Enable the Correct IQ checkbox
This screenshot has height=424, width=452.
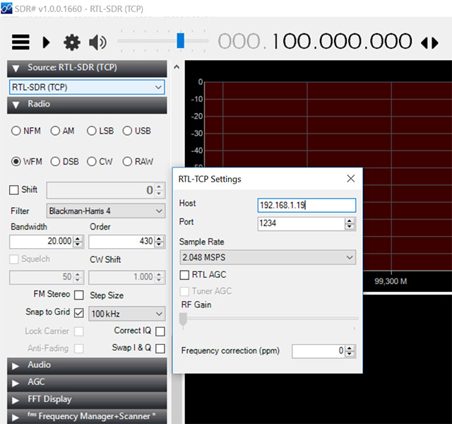pyautogui.click(x=160, y=331)
